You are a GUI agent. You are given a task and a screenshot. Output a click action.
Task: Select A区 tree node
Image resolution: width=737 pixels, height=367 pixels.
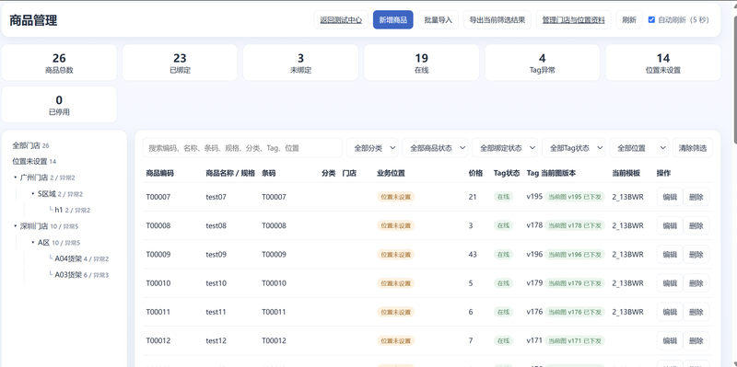click(59, 243)
